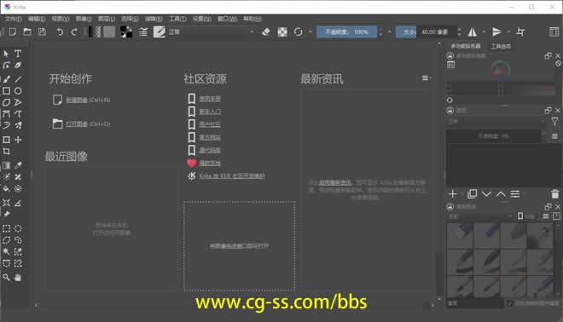The width and height of the screenshot is (563, 322).
Task: Open the Krita 由 KDE 社区开发维护 link
Action: [232, 176]
